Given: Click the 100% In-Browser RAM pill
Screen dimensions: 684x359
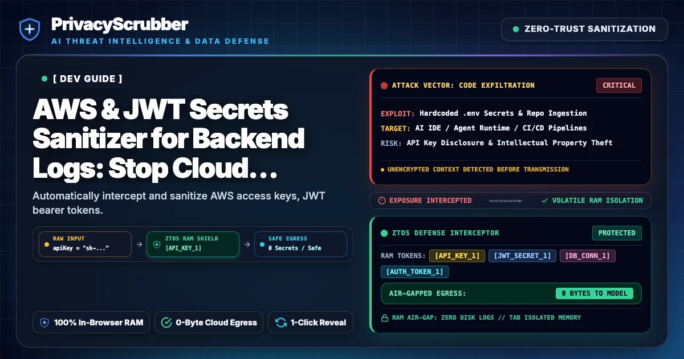Looking at the screenshot, I should pyautogui.click(x=92, y=323).
